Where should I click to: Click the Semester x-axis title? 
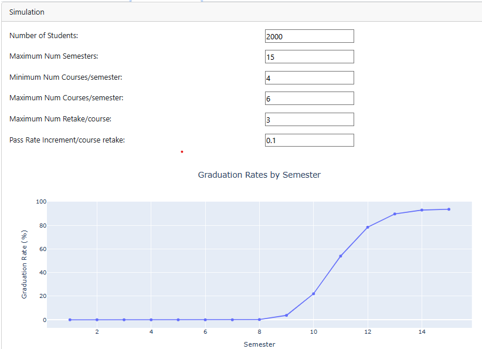click(x=259, y=344)
